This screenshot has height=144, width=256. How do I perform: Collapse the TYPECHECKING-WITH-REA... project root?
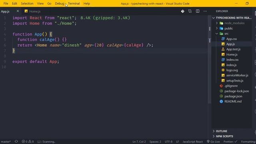click(232, 18)
